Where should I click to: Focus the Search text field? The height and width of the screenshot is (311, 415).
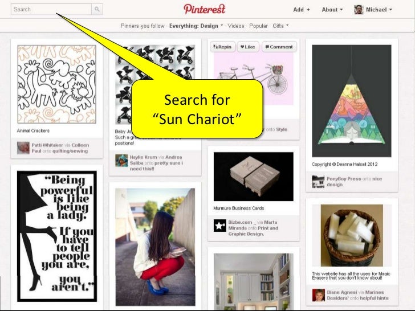click(51, 9)
